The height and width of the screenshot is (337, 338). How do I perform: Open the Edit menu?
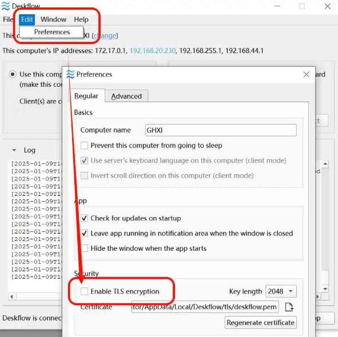click(x=27, y=19)
